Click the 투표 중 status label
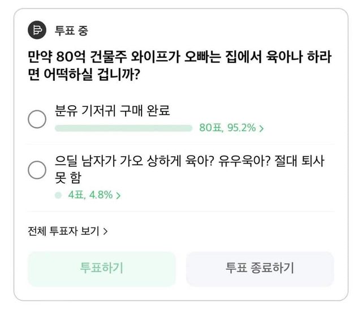This screenshot has width=362, height=310. tap(71, 31)
